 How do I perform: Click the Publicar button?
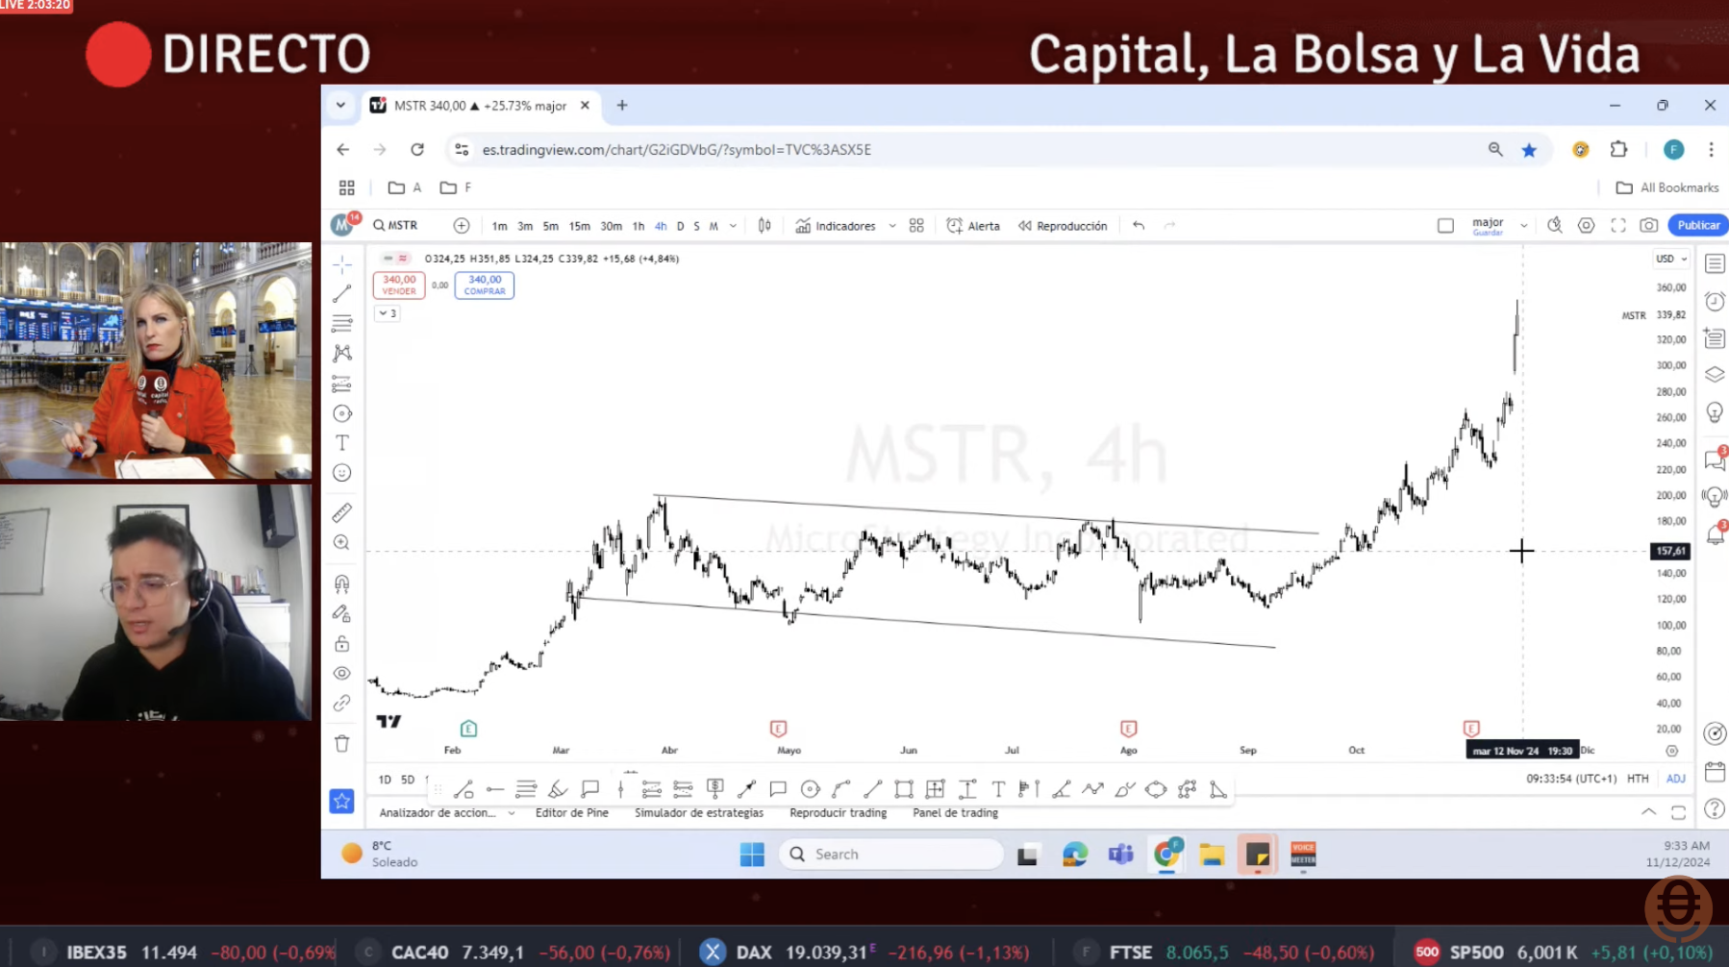pyautogui.click(x=1698, y=225)
